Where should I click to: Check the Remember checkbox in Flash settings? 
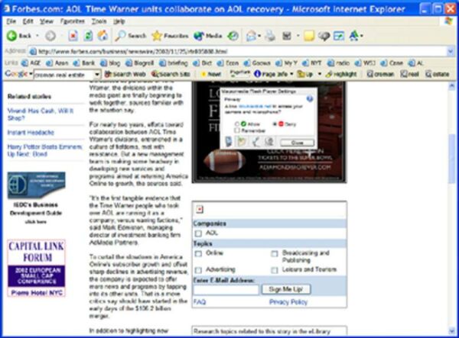coord(237,130)
